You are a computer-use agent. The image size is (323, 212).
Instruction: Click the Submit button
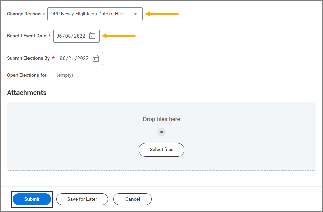click(32, 199)
